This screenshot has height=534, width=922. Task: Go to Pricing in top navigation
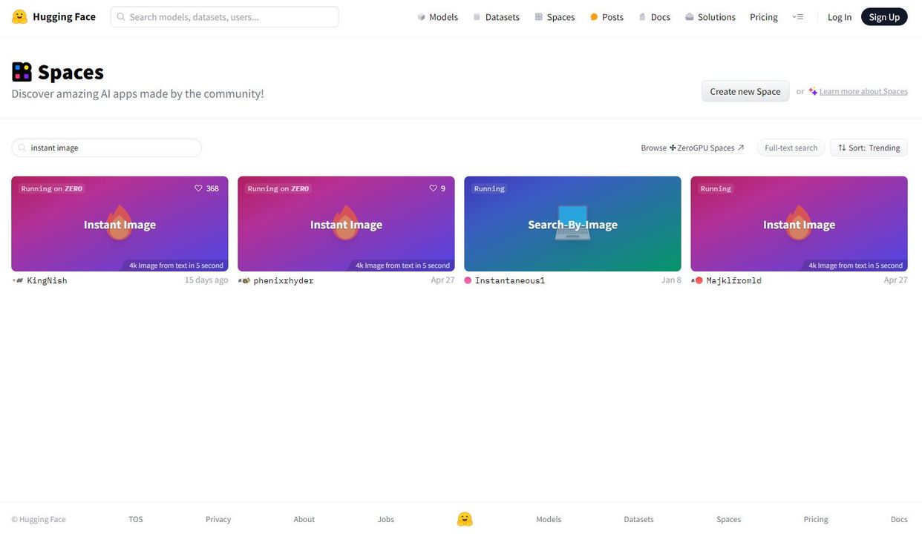tap(764, 17)
